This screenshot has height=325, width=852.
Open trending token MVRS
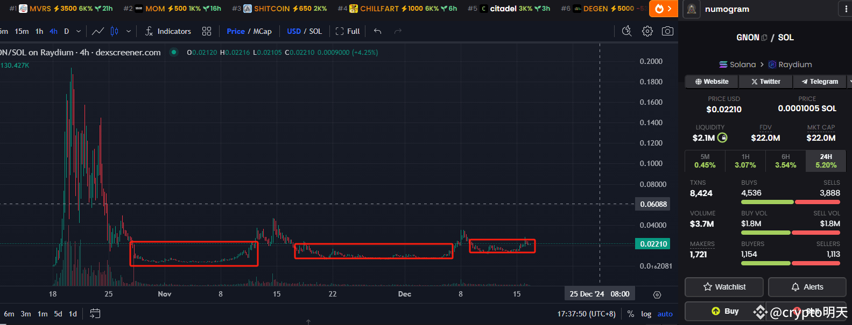click(61, 9)
